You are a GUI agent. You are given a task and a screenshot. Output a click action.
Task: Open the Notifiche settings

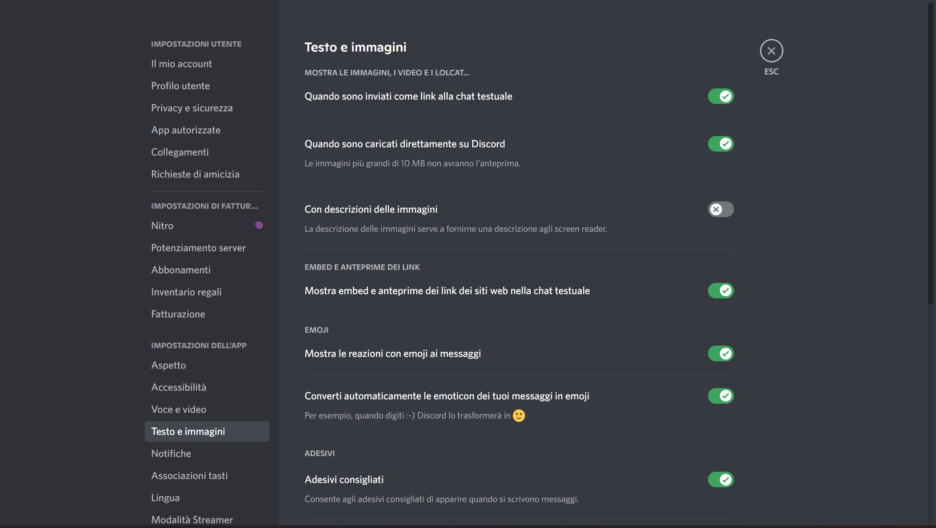(x=171, y=453)
